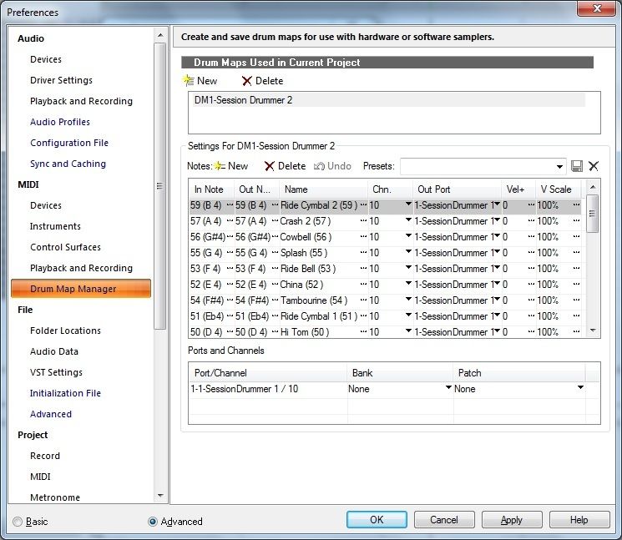Select the Basic radio button
The width and height of the screenshot is (622, 540).
(x=18, y=522)
